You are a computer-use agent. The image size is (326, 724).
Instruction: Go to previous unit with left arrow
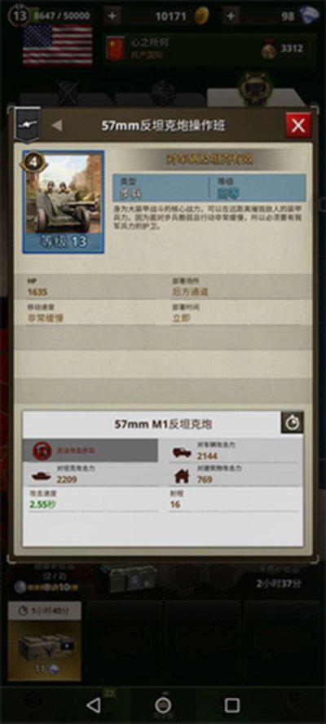click(57, 125)
